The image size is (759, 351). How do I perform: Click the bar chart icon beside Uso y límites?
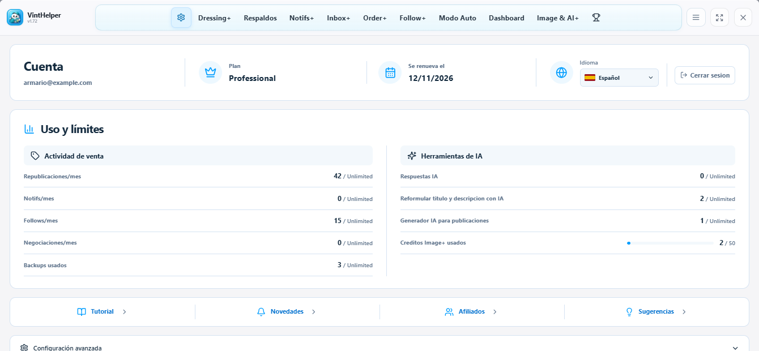29,129
